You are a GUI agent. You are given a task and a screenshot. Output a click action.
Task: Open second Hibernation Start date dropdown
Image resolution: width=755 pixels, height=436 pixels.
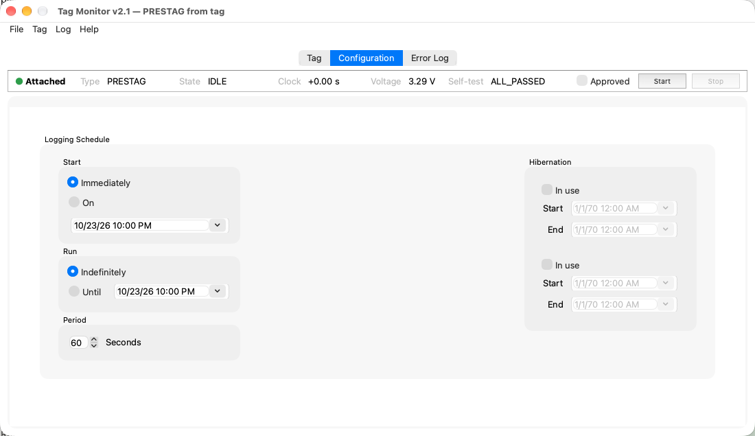[666, 283]
